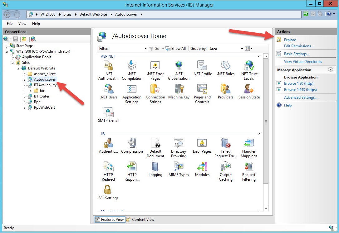Screen dimensions: 339x233
Task: Open Connection Strings feature
Action: coord(155,94)
